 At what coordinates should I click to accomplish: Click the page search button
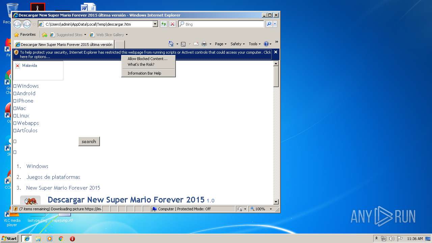click(89, 141)
